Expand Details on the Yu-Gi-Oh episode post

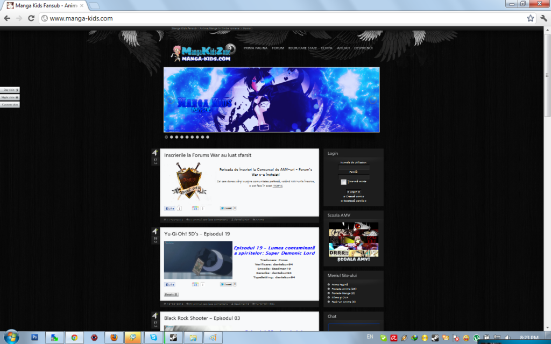(172, 295)
